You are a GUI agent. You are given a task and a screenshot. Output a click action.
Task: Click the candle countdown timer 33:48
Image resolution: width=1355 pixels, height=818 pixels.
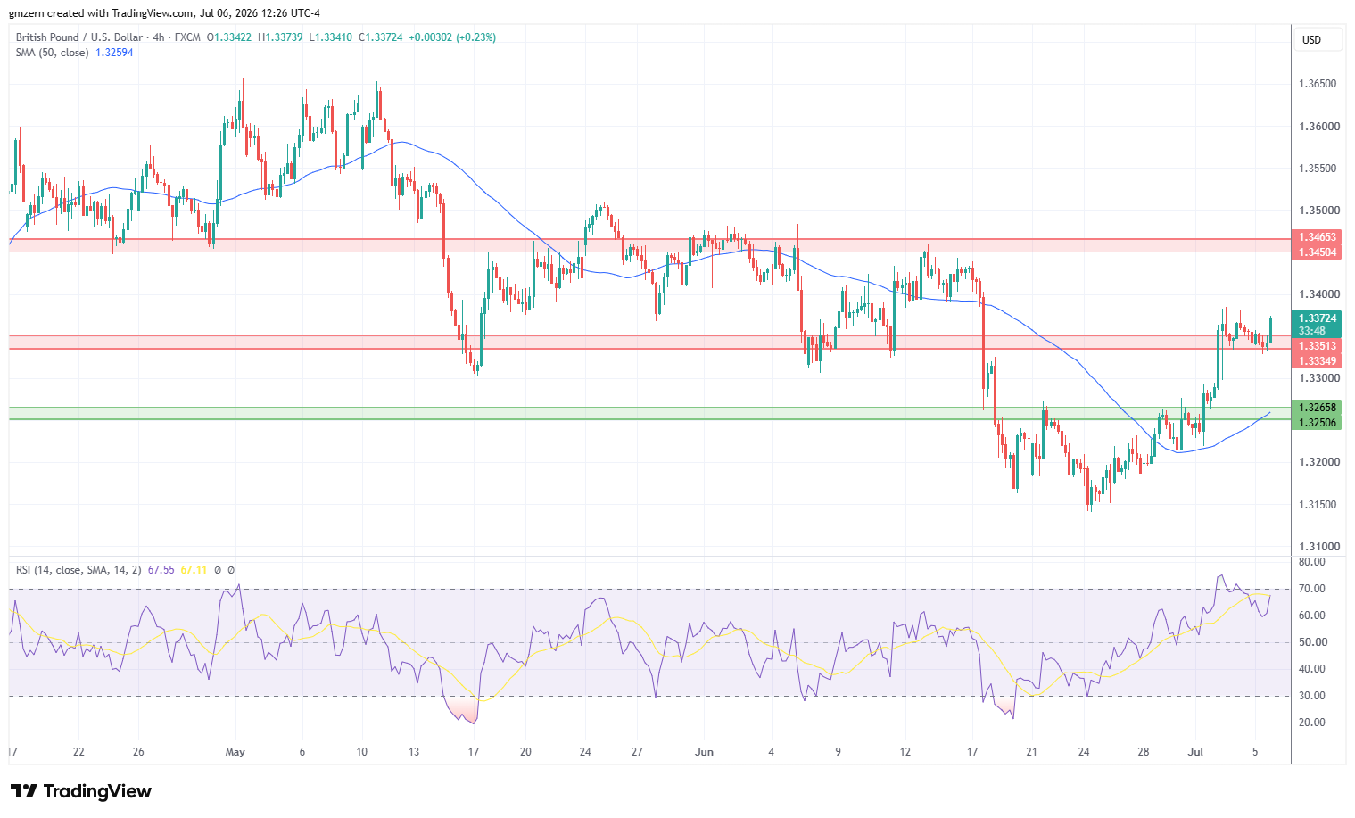(1311, 331)
